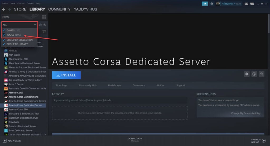Viewport: 270px width, 146px height.
Task: Open game settings gear icon
Action: point(247,74)
